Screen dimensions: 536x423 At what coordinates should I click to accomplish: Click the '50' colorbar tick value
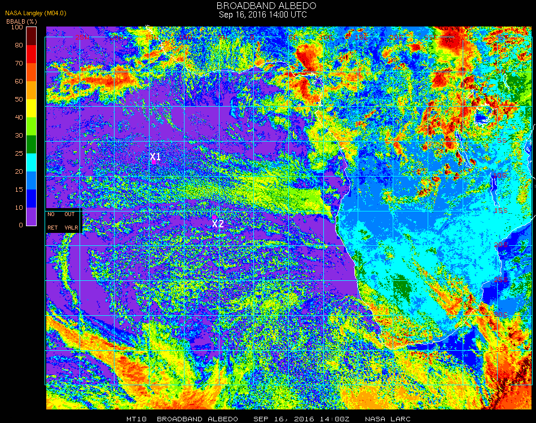19,99
